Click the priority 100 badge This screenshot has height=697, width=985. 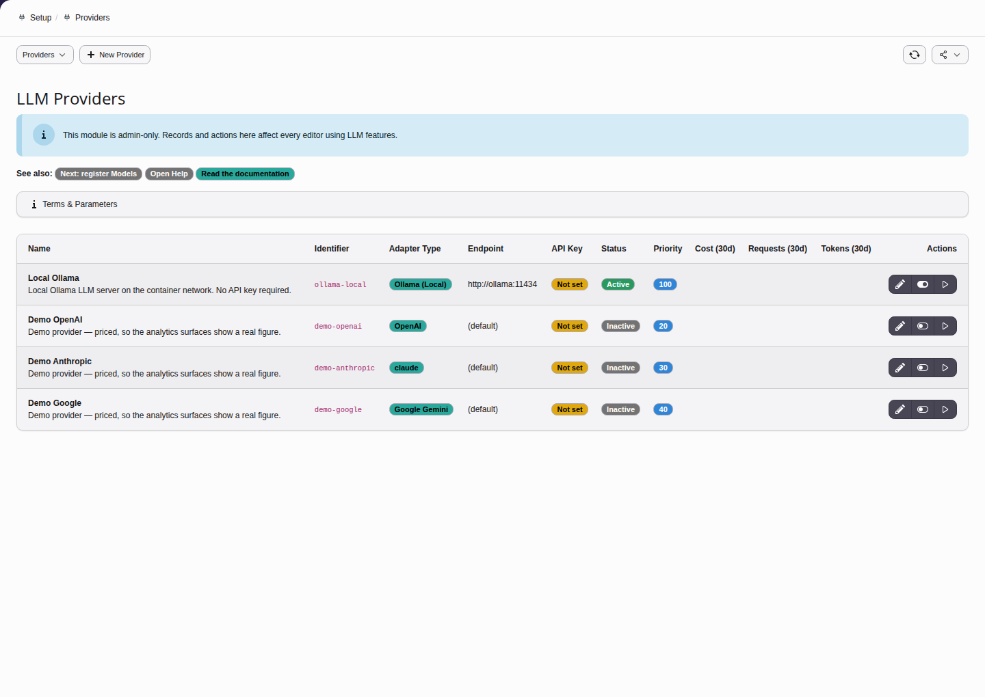[665, 284]
